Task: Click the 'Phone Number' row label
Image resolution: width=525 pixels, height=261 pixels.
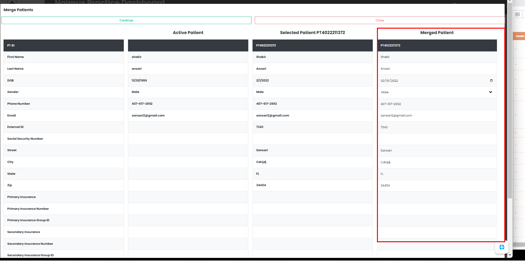Action: coord(18,104)
